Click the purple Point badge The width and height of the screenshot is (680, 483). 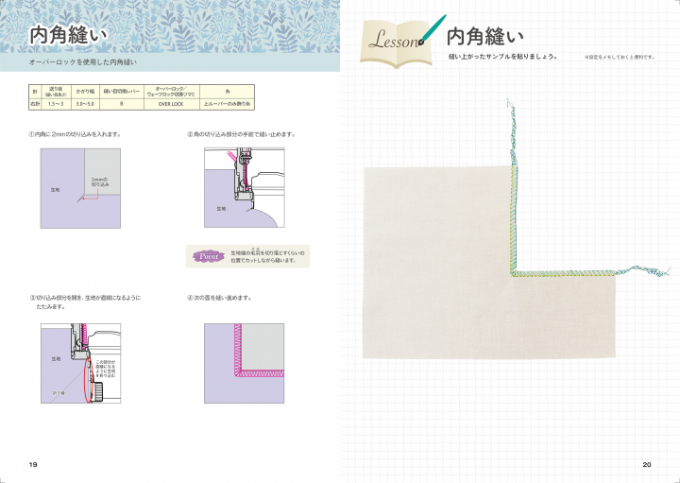click(x=206, y=256)
